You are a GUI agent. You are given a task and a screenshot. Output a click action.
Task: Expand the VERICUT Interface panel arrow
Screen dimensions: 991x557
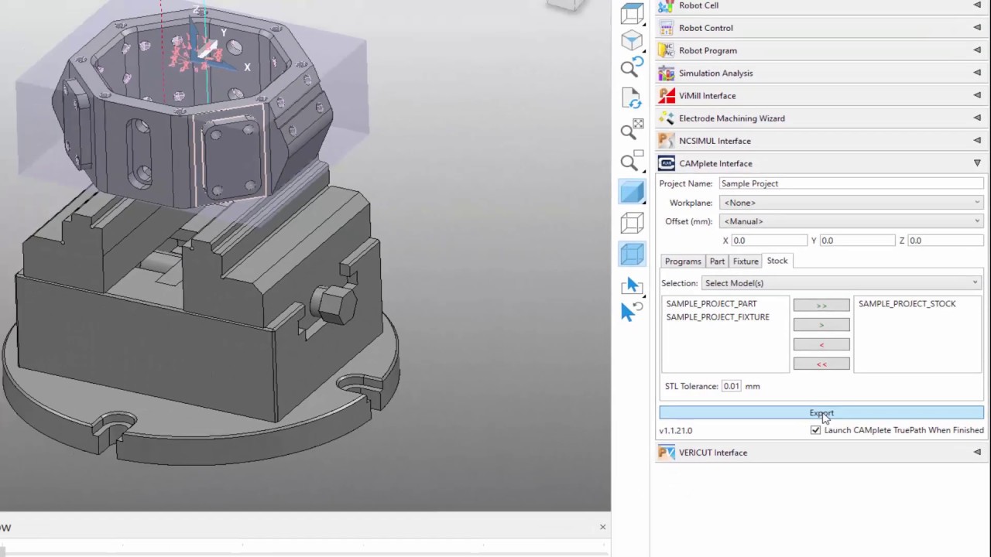pyautogui.click(x=977, y=452)
